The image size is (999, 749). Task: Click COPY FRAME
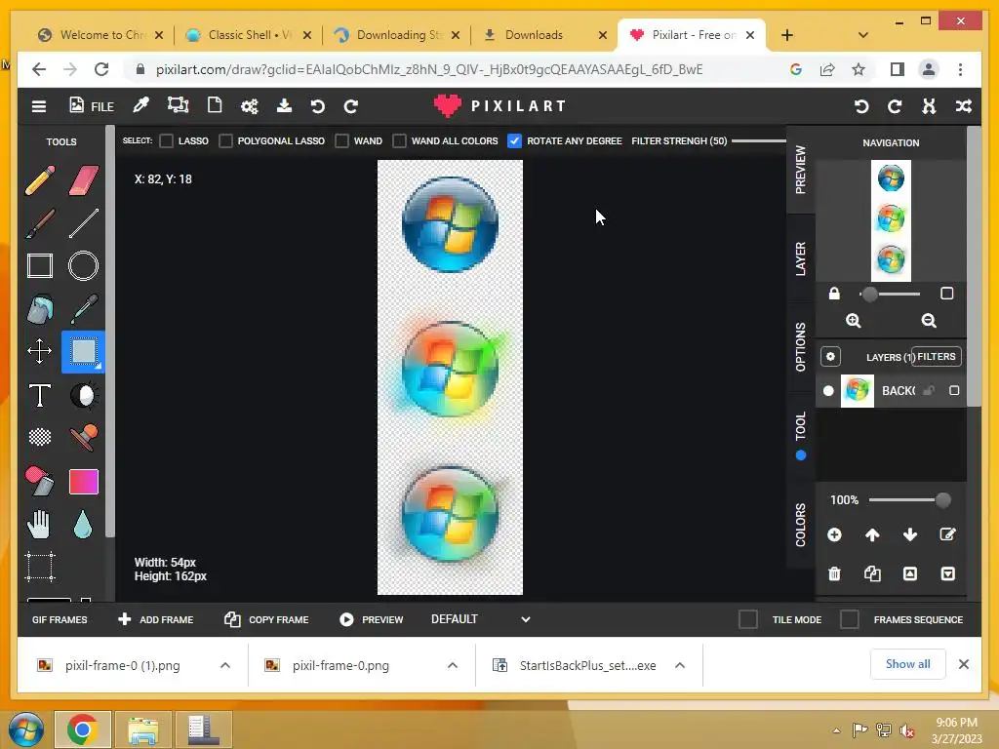pos(266,619)
